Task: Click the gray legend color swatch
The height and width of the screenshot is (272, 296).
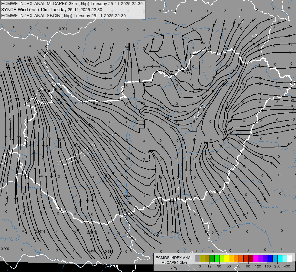Action: pos(197,259)
